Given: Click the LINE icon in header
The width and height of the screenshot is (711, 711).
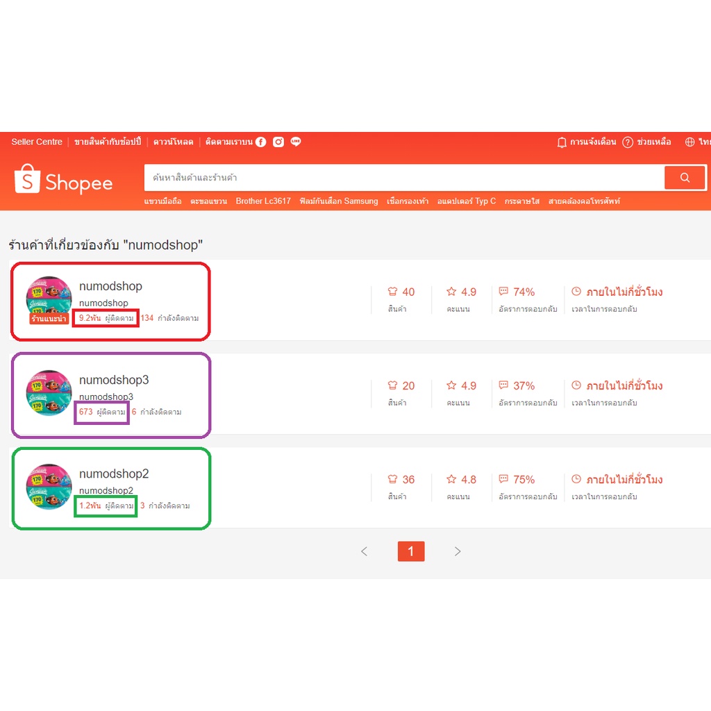Looking at the screenshot, I should point(296,142).
